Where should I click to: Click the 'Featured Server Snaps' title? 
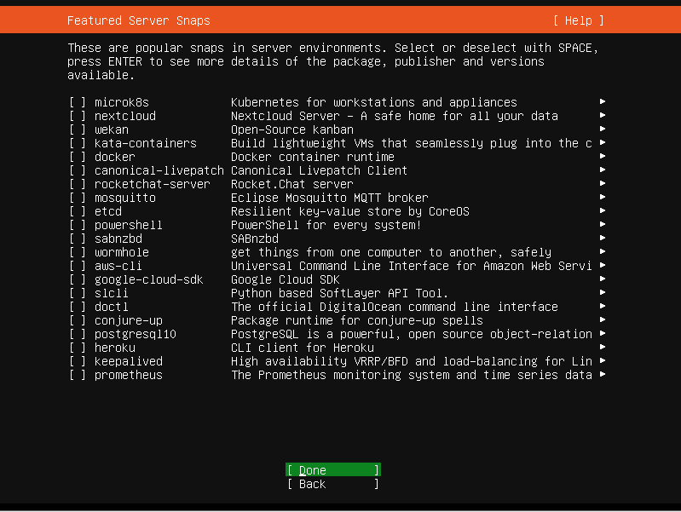coord(139,20)
